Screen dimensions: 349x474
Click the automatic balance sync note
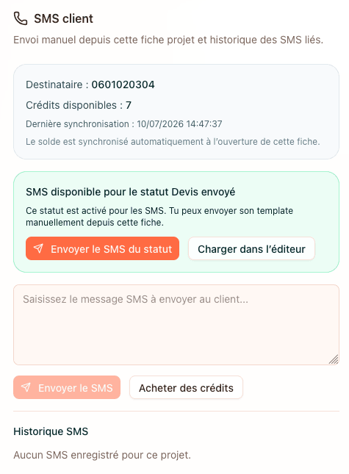click(x=173, y=142)
